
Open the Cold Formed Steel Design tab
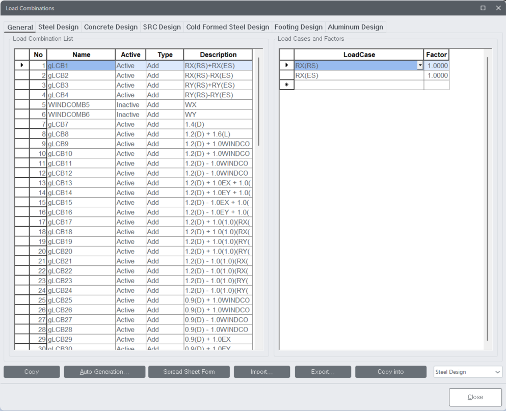click(227, 27)
